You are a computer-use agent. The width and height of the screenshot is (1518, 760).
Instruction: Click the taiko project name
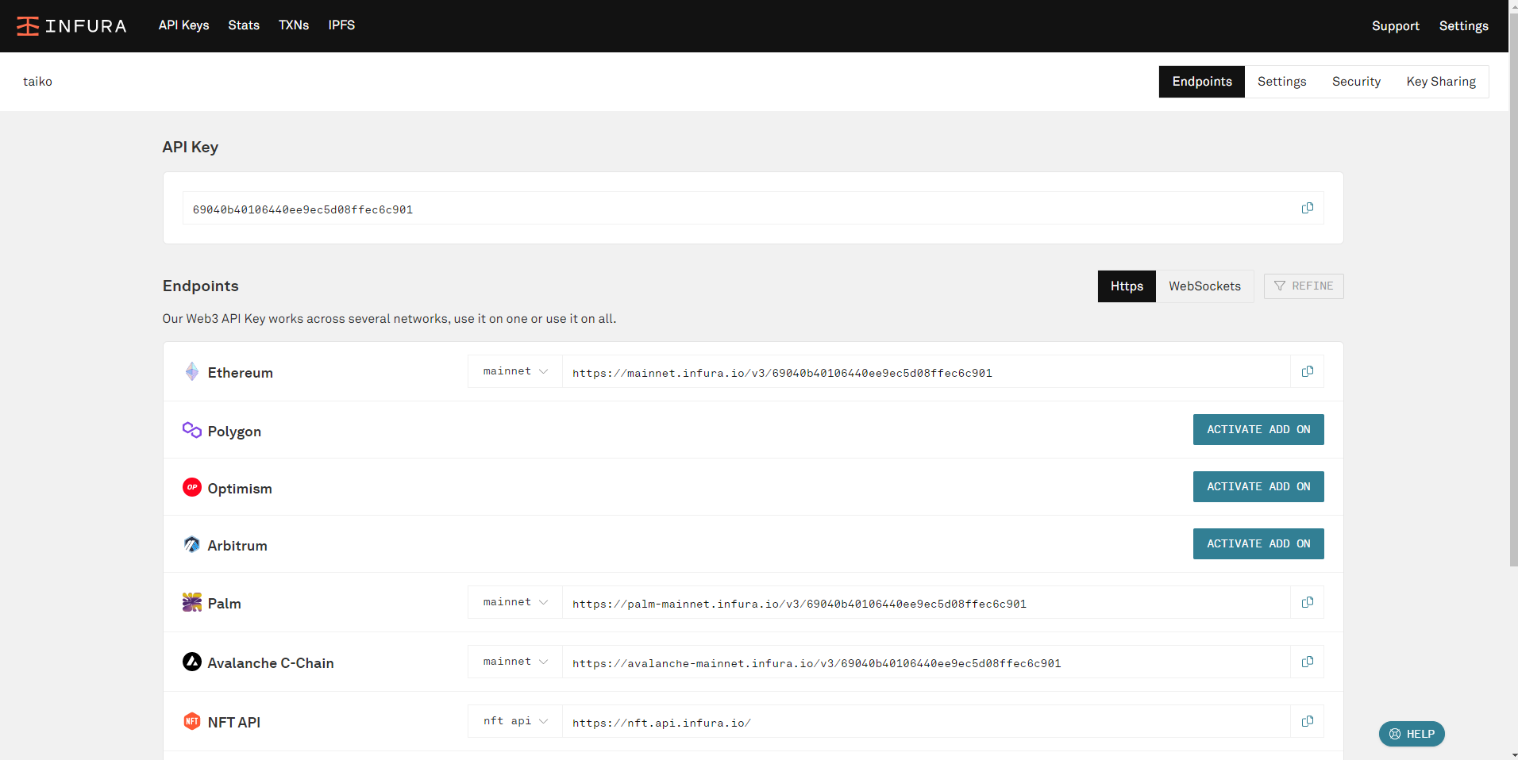coord(37,82)
